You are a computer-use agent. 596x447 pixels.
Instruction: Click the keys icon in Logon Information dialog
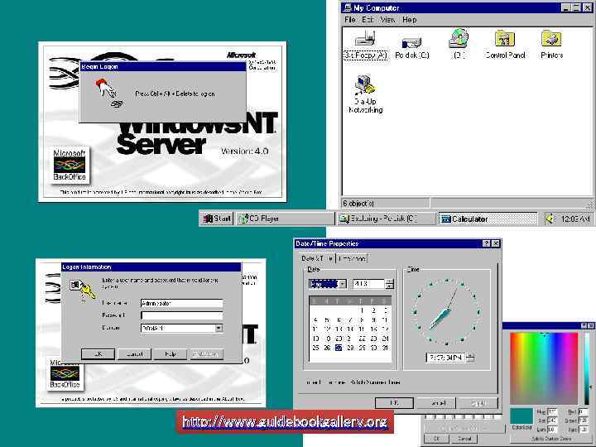pyautogui.click(x=83, y=290)
